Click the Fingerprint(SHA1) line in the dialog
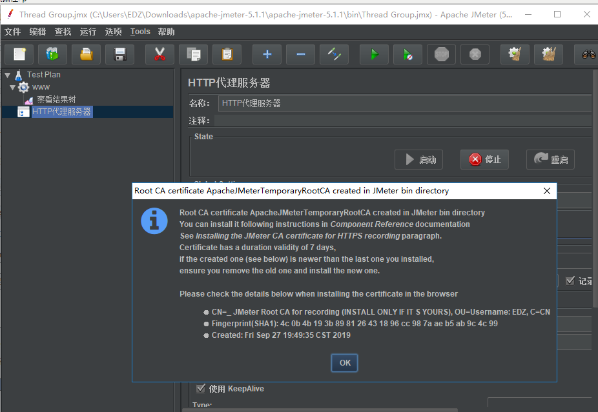598x412 pixels. (x=355, y=324)
